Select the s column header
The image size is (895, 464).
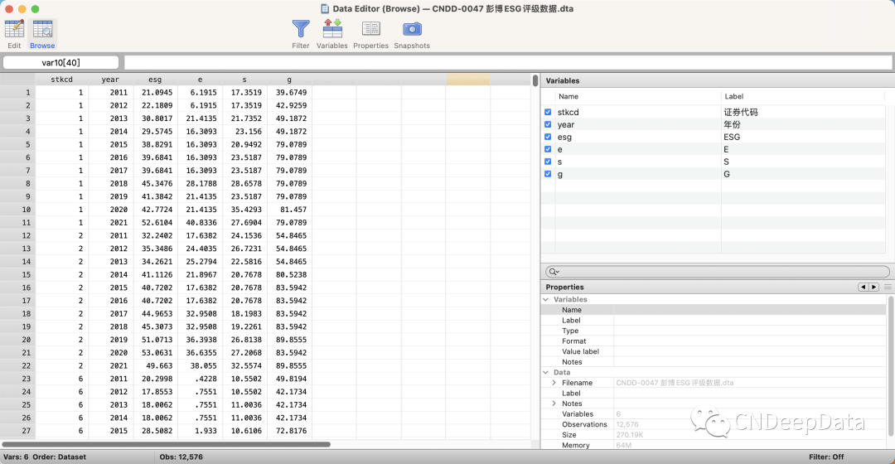pos(244,80)
